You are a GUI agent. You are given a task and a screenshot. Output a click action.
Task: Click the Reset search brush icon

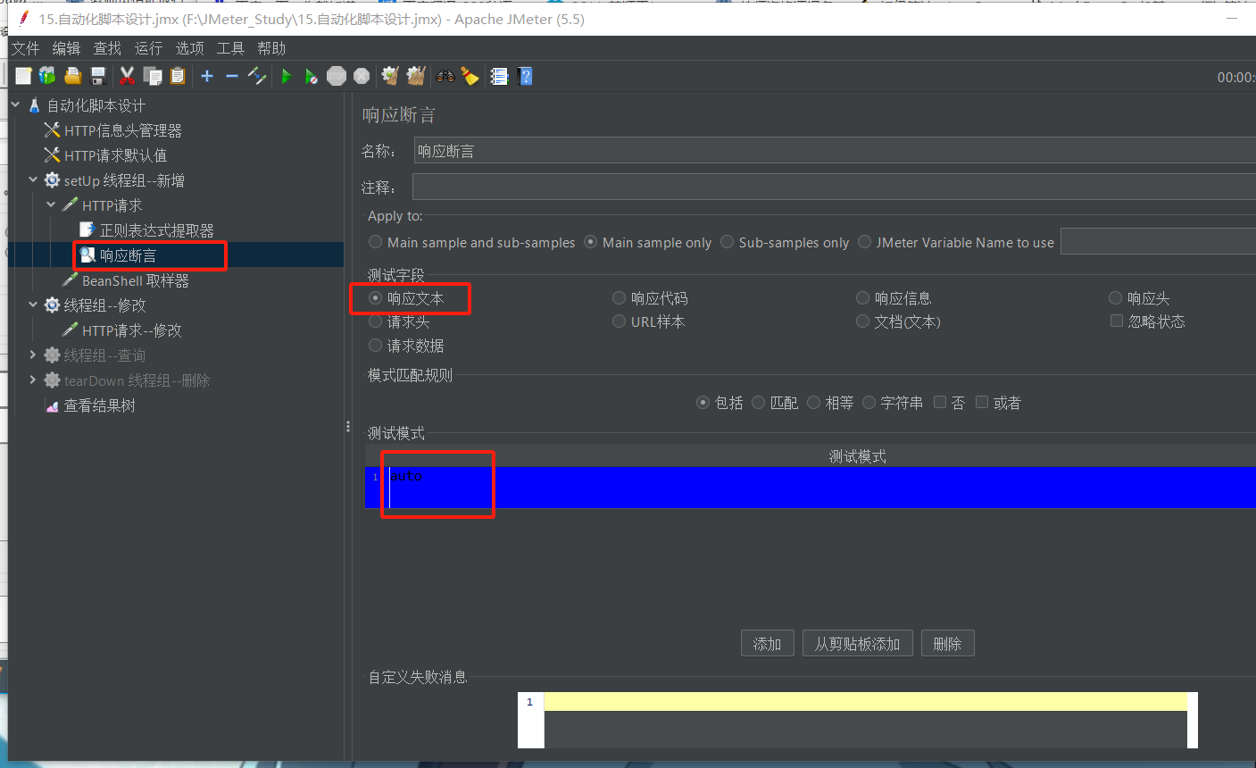(x=470, y=77)
